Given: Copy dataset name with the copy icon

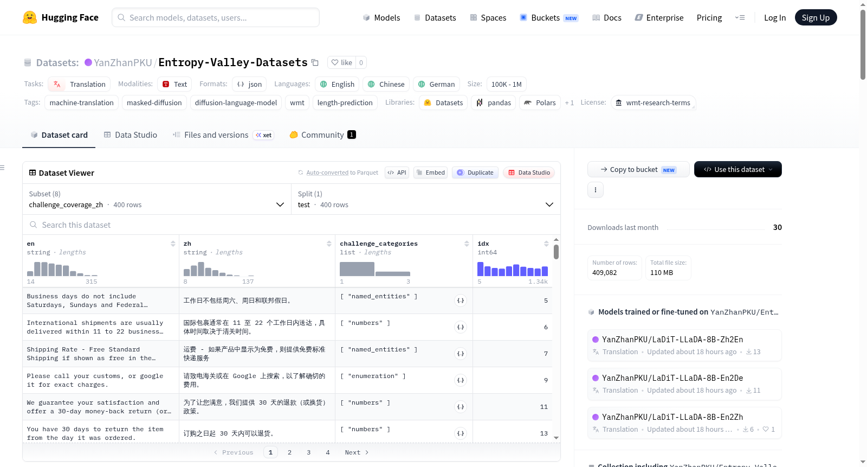Looking at the screenshot, I should (315, 62).
